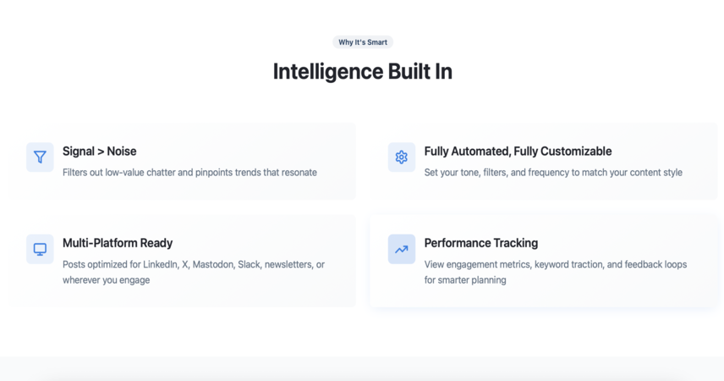Click description mentioning LinkedIn, X, Mastodon
The width and height of the screenshot is (724, 381).
click(x=194, y=272)
